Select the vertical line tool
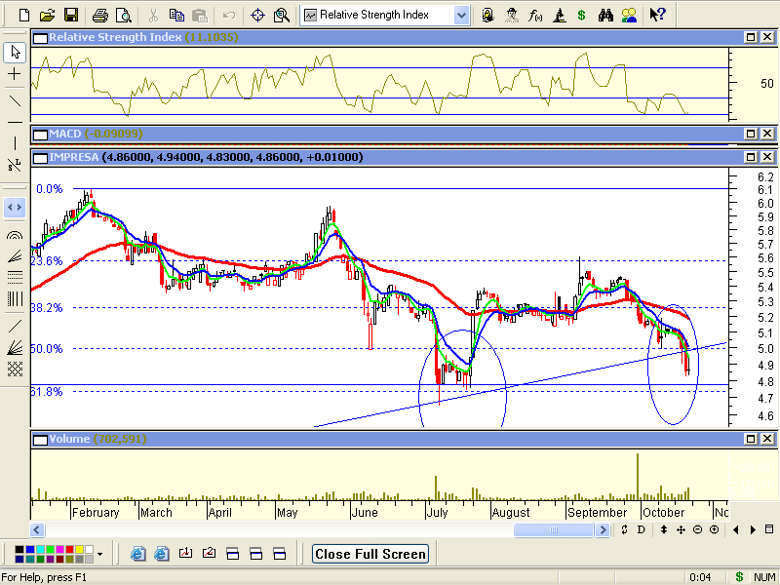This screenshot has height=585, width=780. (x=15, y=143)
